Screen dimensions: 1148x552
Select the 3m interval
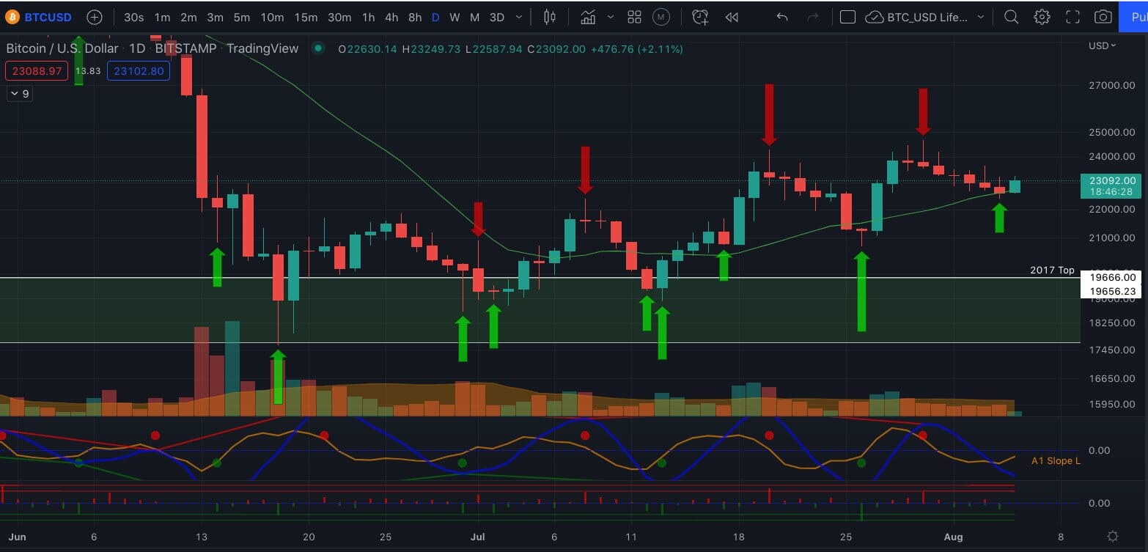point(215,17)
